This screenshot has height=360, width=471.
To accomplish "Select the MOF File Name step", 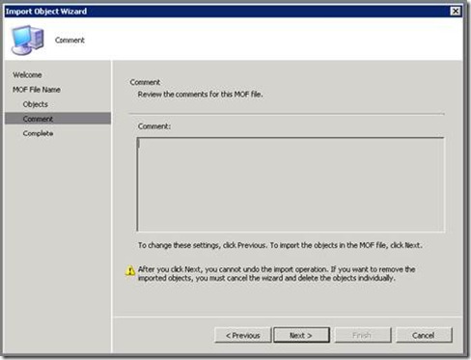I will 37,90.
